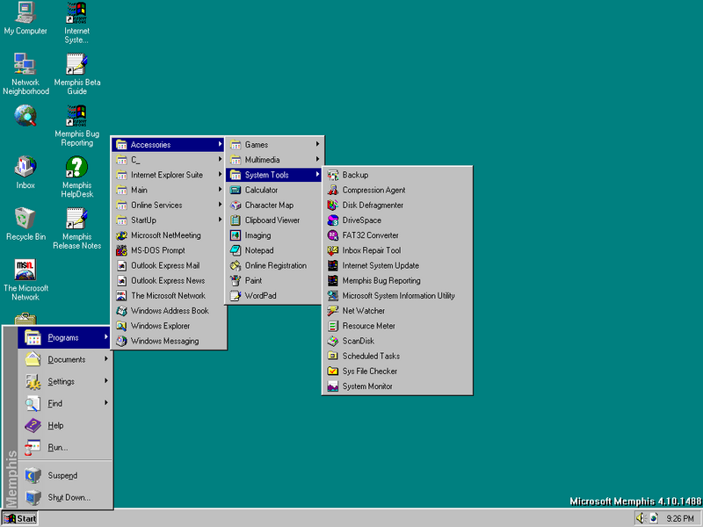Image resolution: width=703 pixels, height=527 pixels.
Task: Click the Start button on the taskbar
Action: click(x=20, y=518)
